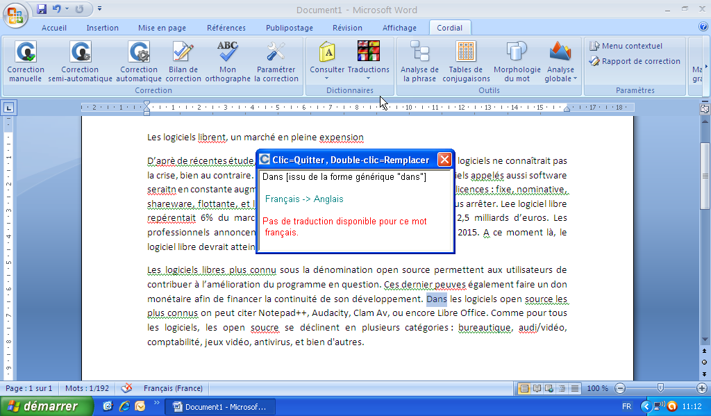Open Bilan de correction report
Image resolution: width=711 pixels, height=416 pixels.
[x=183, y=62]
